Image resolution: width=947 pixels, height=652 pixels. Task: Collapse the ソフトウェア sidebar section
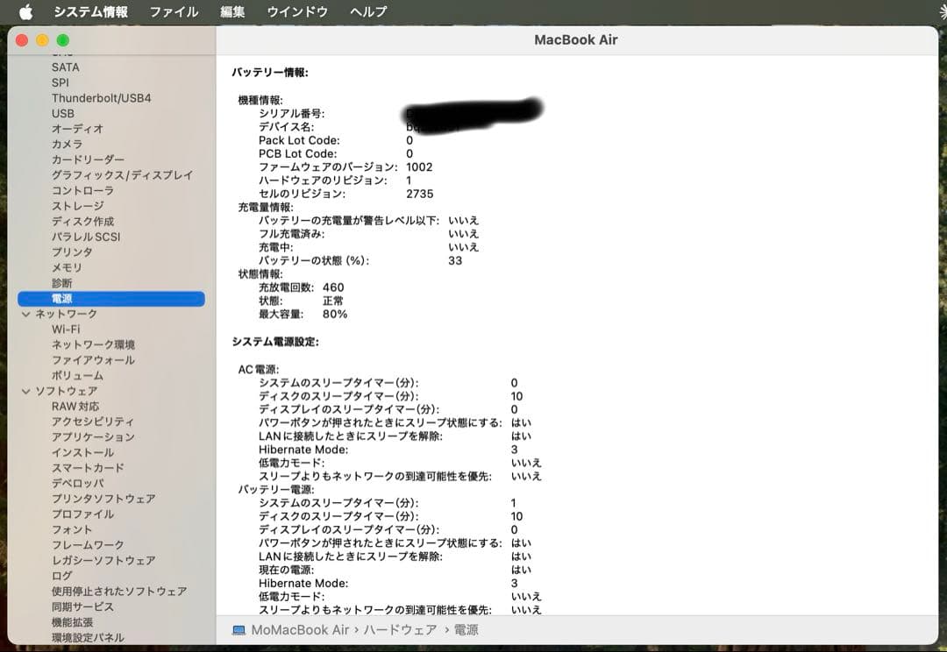pos(26,391)
